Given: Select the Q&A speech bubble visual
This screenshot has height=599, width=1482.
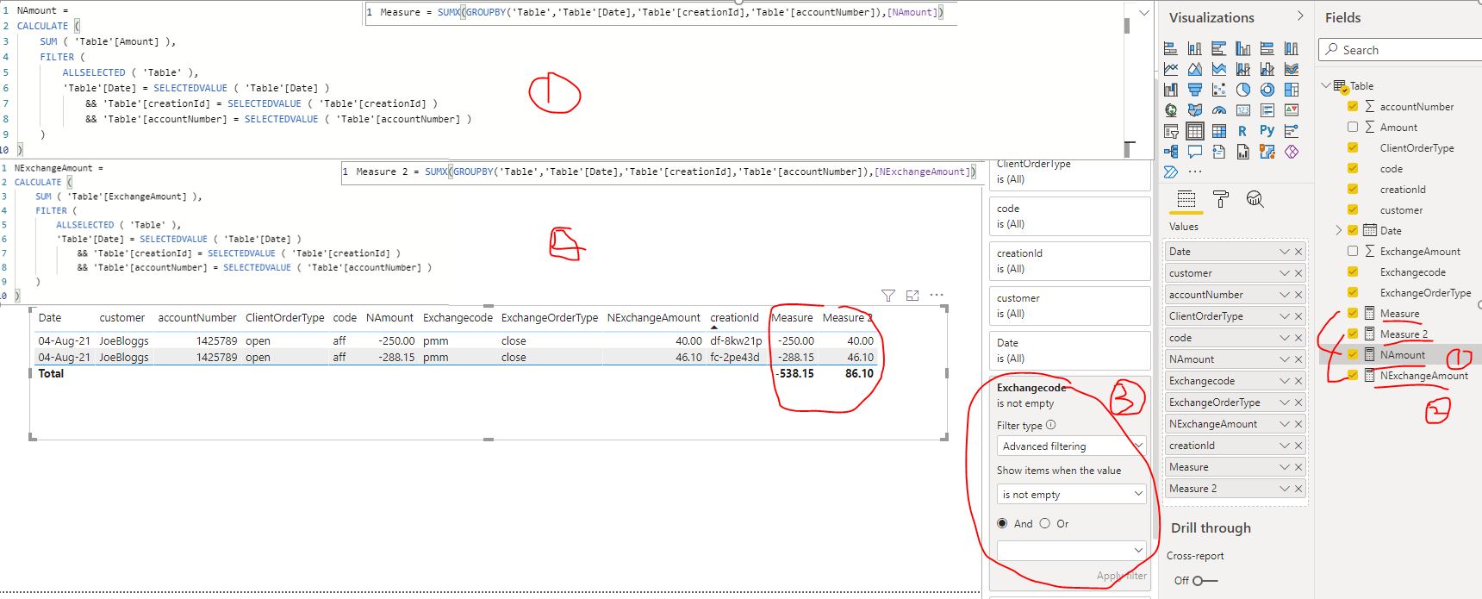Looking at the screenshot, I should click(1194, 152).
